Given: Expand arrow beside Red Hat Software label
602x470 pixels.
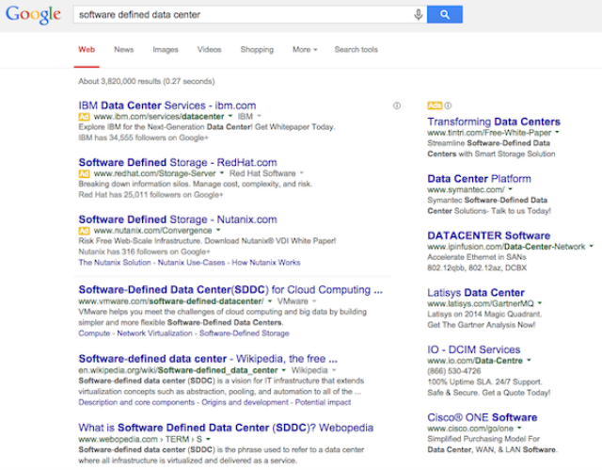Looking at the screenshot, I should [x=301, y=173].
